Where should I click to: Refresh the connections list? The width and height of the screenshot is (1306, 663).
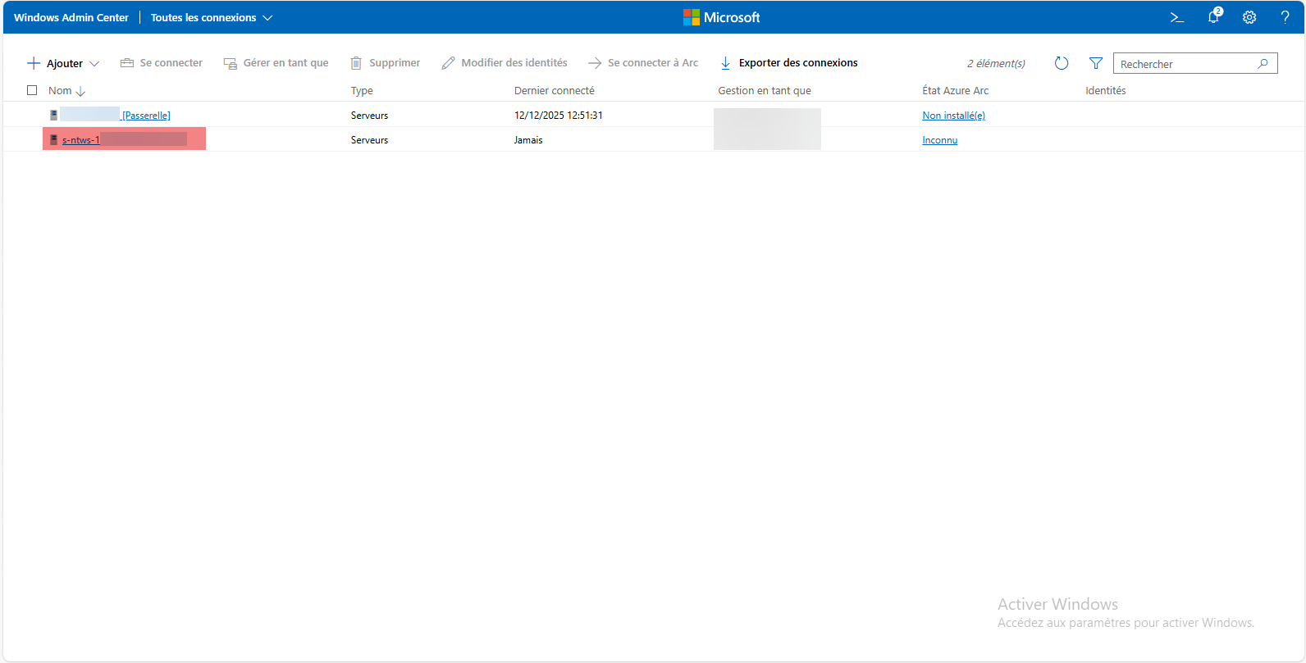pos(1061,63)
